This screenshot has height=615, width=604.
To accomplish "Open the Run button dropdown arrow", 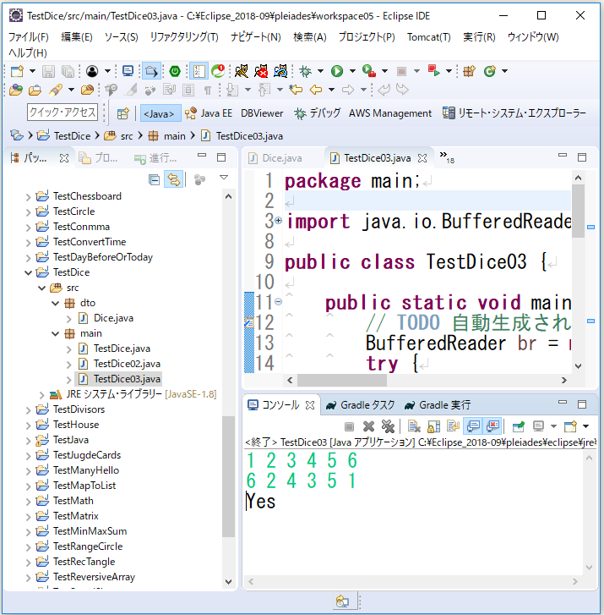I will [x=352, y=71].
